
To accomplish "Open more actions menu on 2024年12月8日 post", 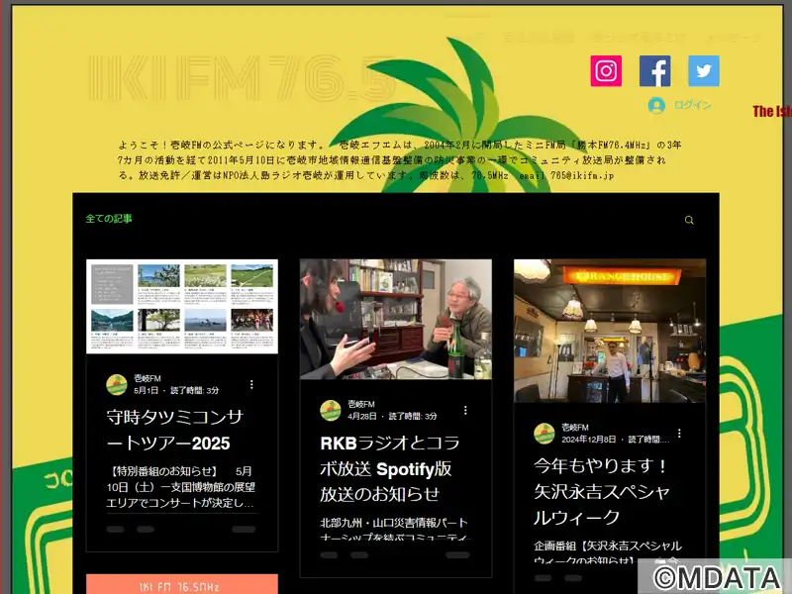I will (x=679, y=434).
